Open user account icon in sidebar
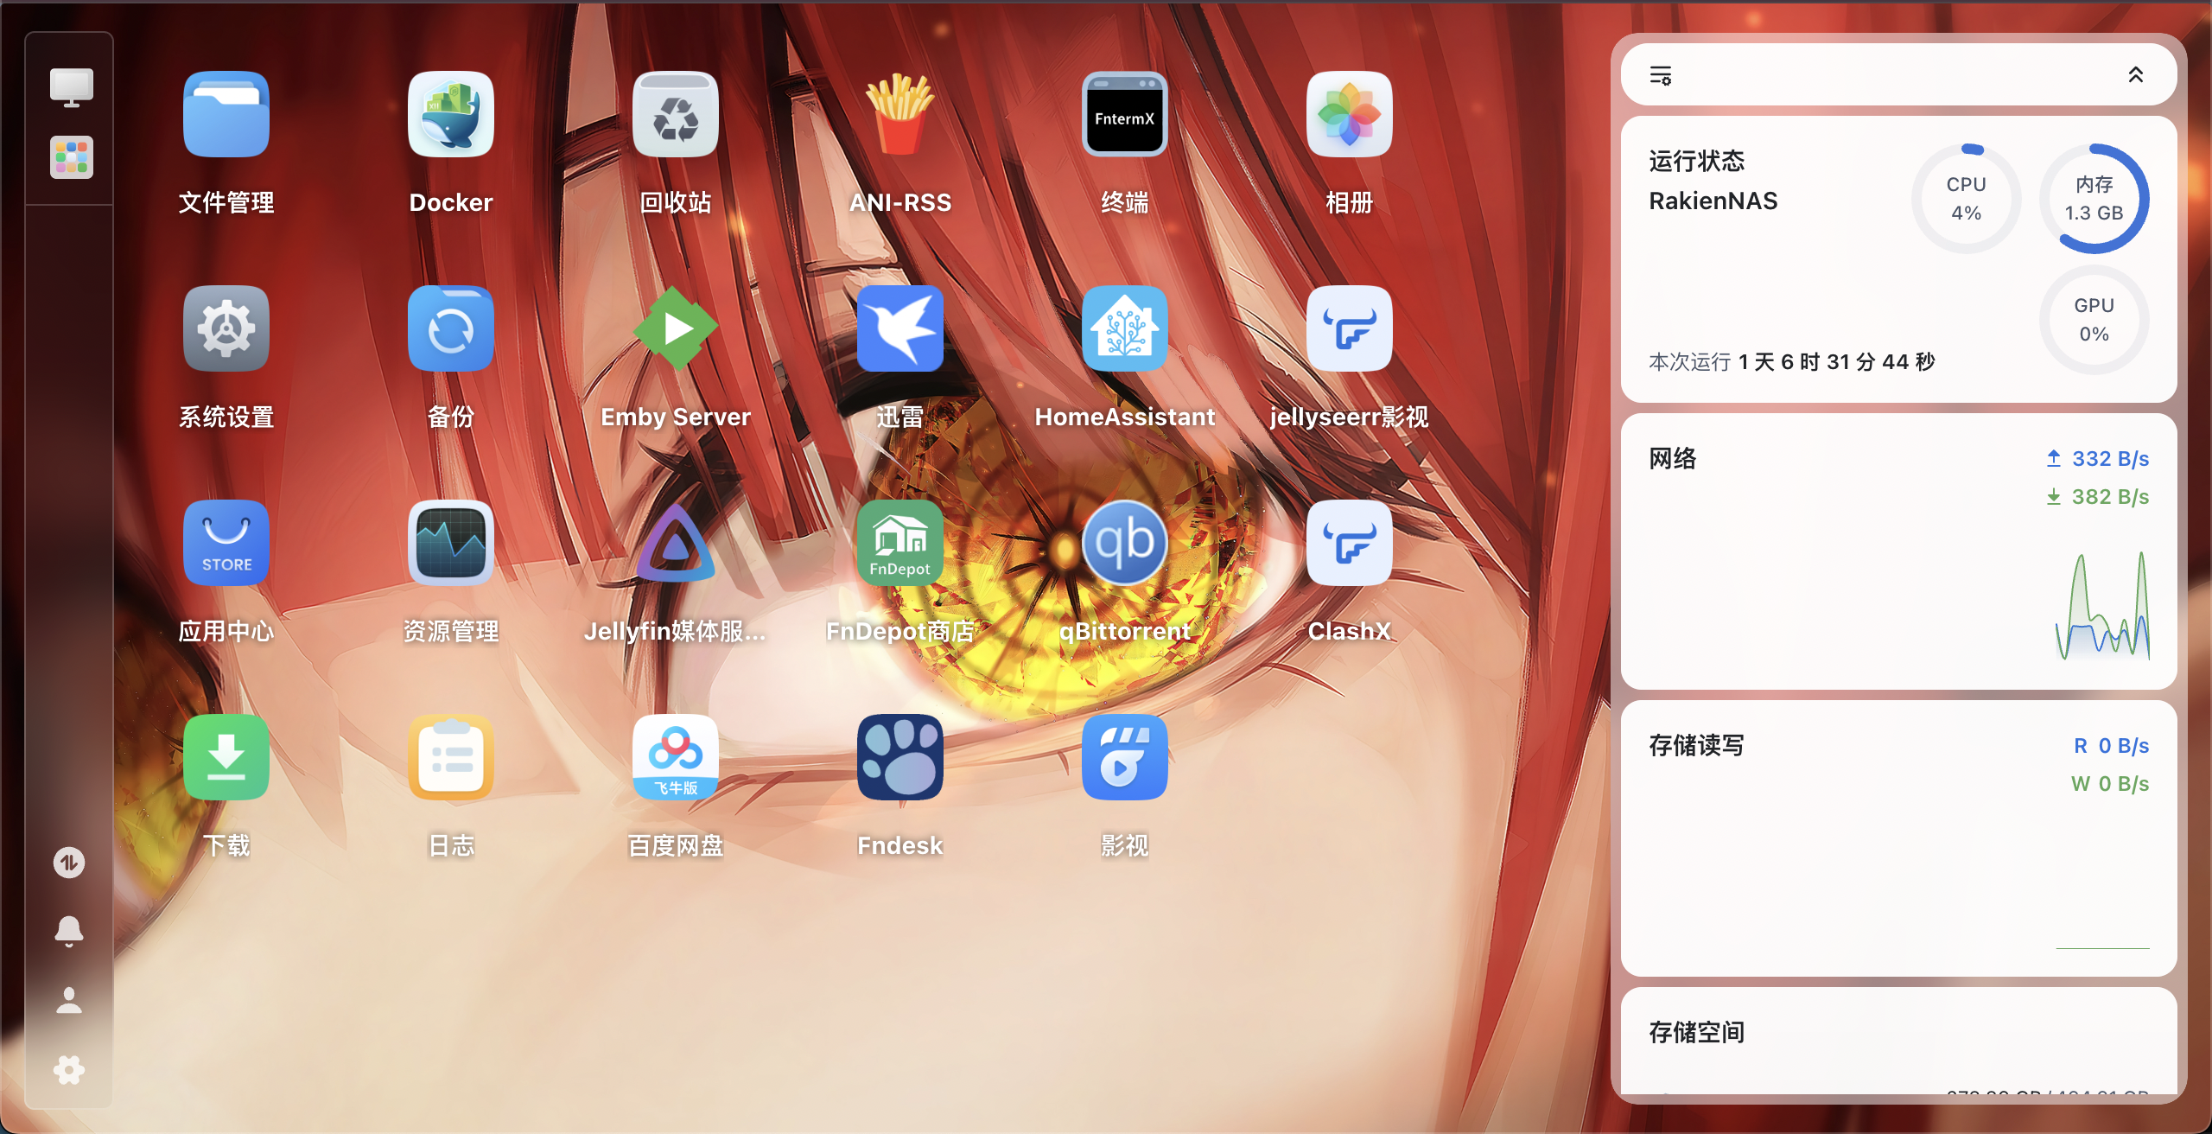 [x=69, y=1000]
